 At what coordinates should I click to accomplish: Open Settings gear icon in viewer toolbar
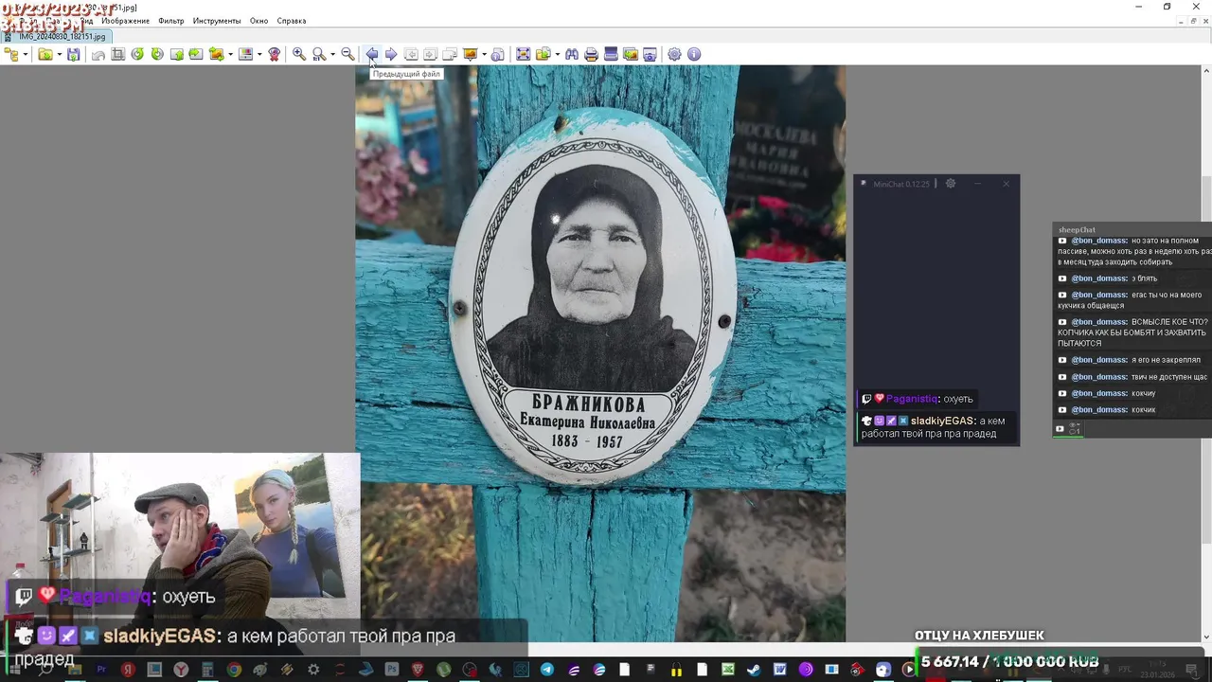coord(674,54)
